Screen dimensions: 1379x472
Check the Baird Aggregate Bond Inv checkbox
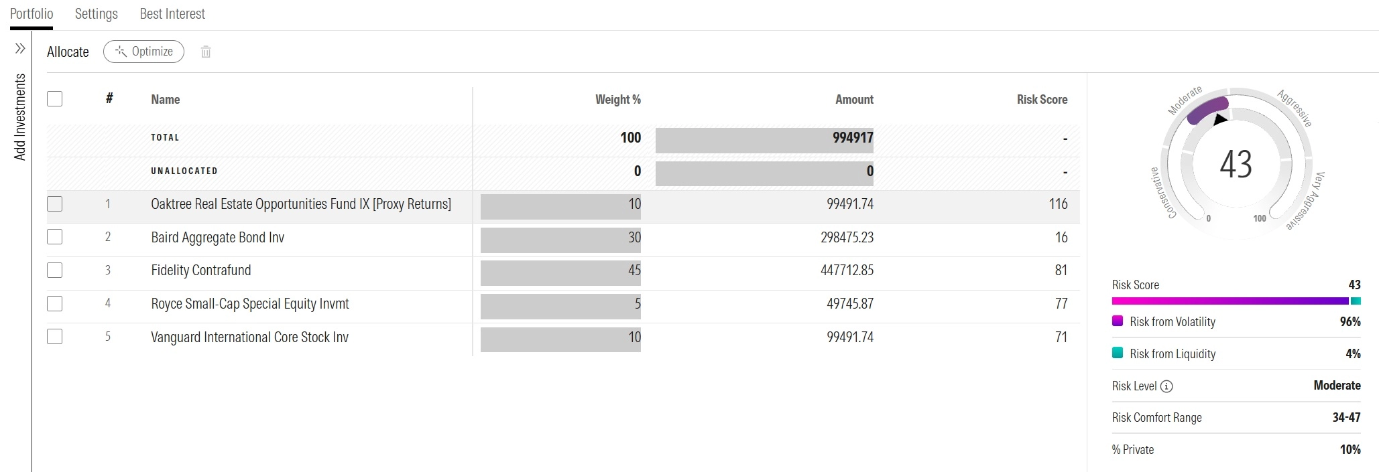pyautogui.click(x=55, y=237)
